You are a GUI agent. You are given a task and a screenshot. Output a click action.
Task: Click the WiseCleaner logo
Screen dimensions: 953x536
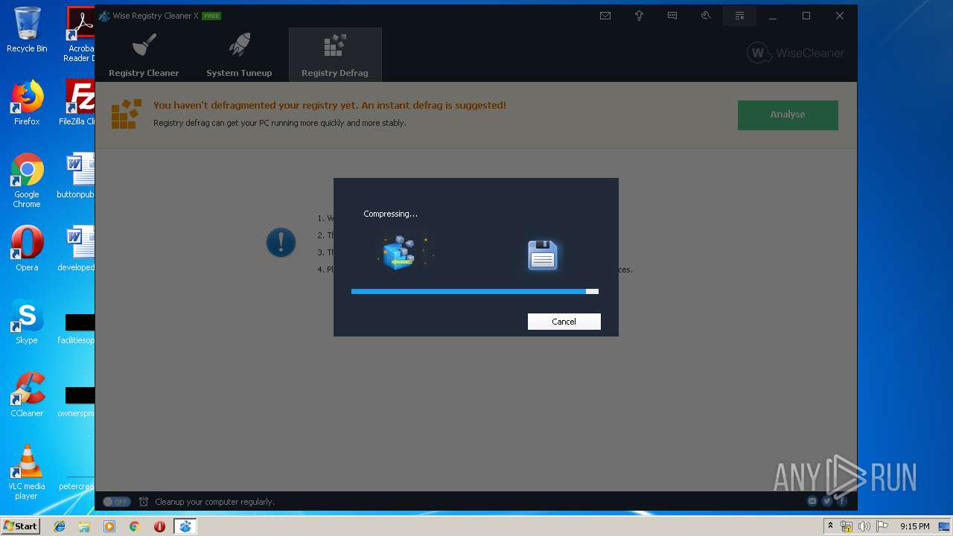(x=795, y=53)
